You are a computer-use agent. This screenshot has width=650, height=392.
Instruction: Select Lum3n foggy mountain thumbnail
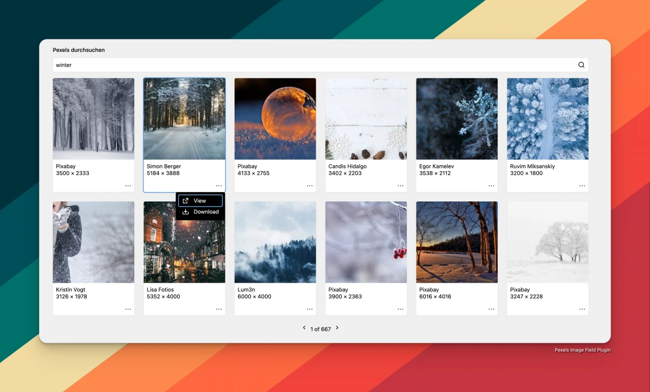[x=275, y=242]
